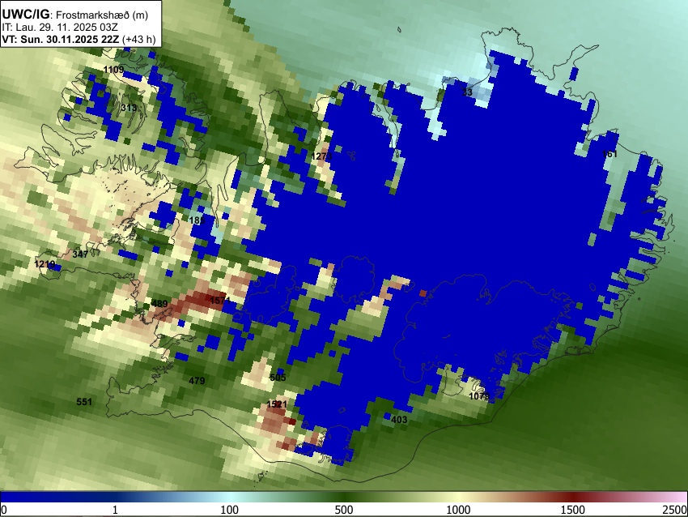Click the map value label 1219
This screenshot has height=517, width=688.
45,264
